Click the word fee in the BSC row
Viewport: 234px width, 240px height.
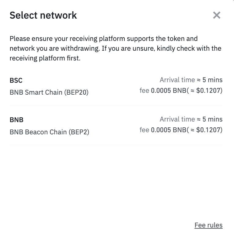click(x=144, y=90)
